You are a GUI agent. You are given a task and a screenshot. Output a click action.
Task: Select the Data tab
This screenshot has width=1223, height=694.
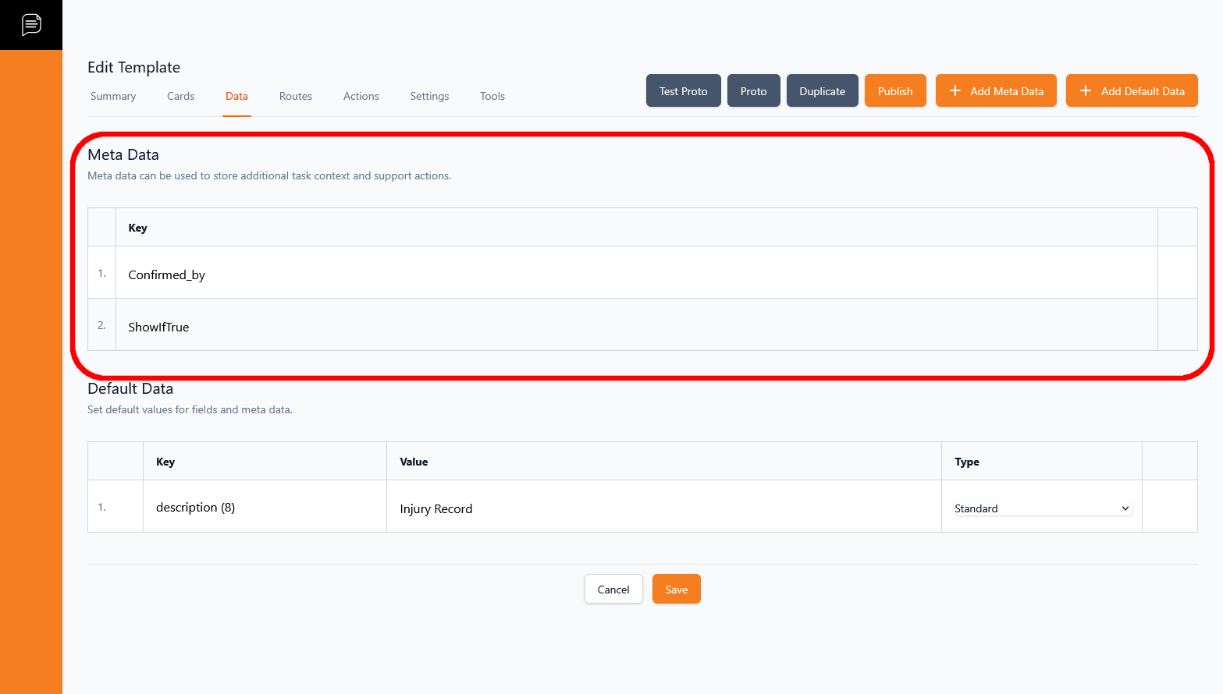(236, 96)
